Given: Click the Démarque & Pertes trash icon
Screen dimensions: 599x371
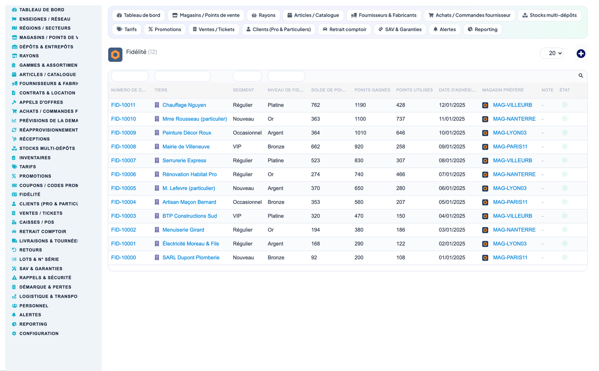Looking at the screenshot, I should pyautogui.click(x=15, y=287).
